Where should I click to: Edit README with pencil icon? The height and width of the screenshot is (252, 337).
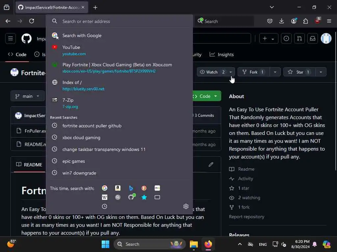pyautogui.click(x=211, y=164)
